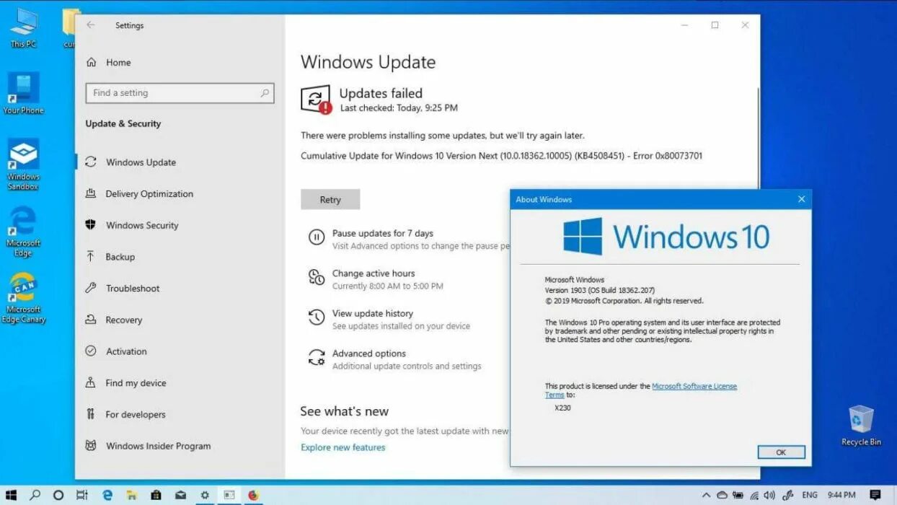Open Find my device settings
Image resolution: width=897 pixels, height=505 pixels.
[x=136, y=383]
